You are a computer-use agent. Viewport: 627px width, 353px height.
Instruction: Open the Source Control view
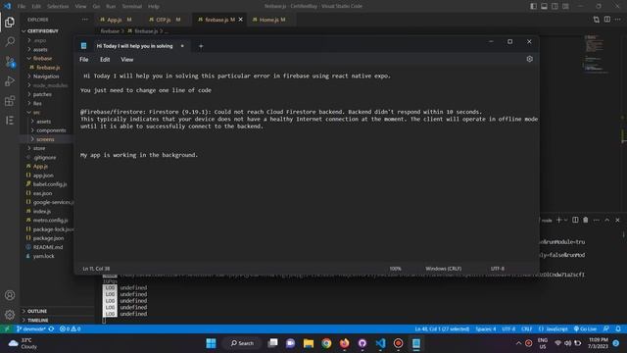(10, 62)
